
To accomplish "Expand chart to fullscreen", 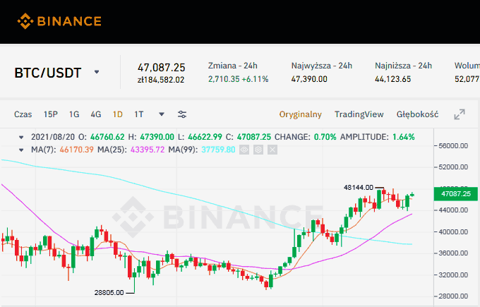I will [x=460, y=114].
